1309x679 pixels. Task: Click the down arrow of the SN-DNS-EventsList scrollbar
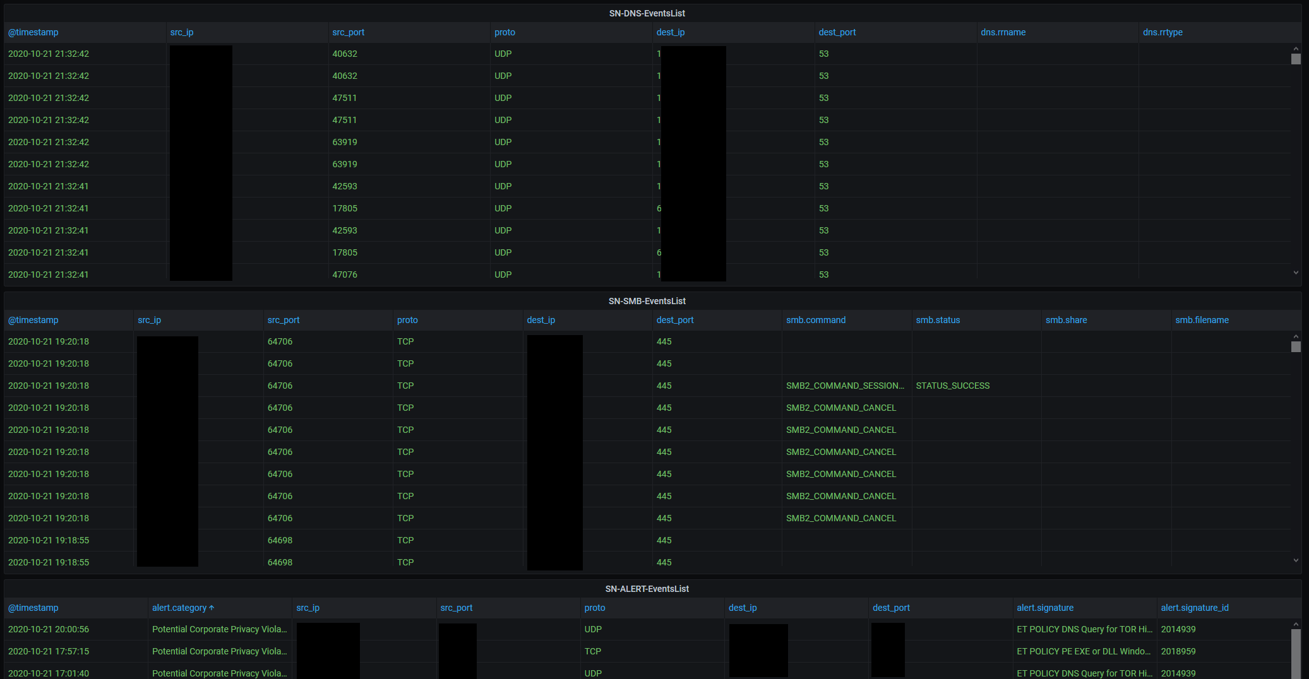click(1296, 273)
